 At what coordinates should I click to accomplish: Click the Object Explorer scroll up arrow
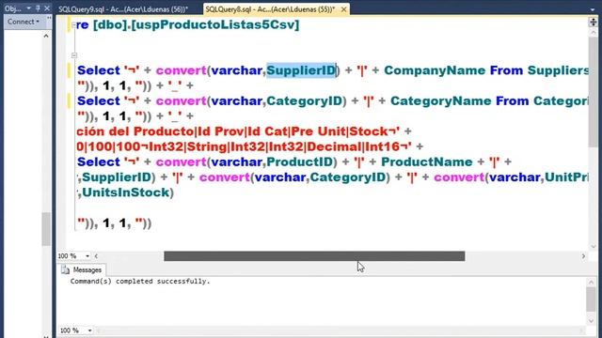46,36
